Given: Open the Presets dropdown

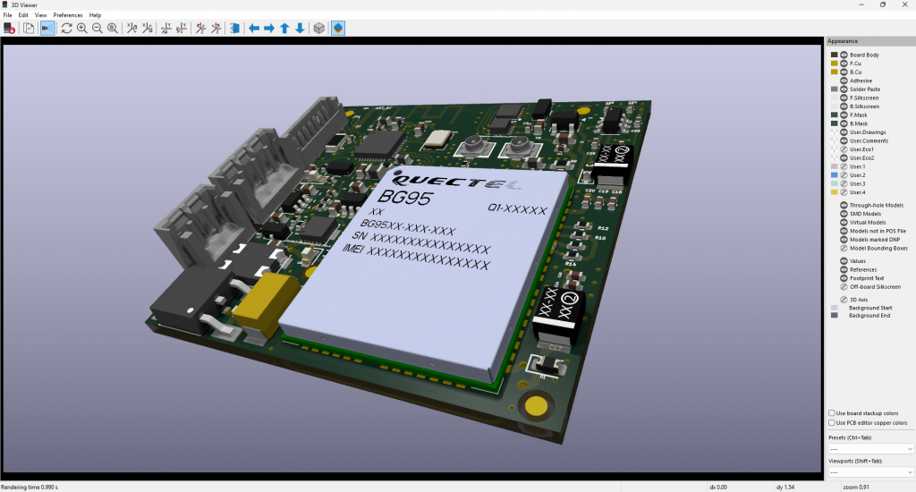Looking at the screenshot, I should (870, 449).
